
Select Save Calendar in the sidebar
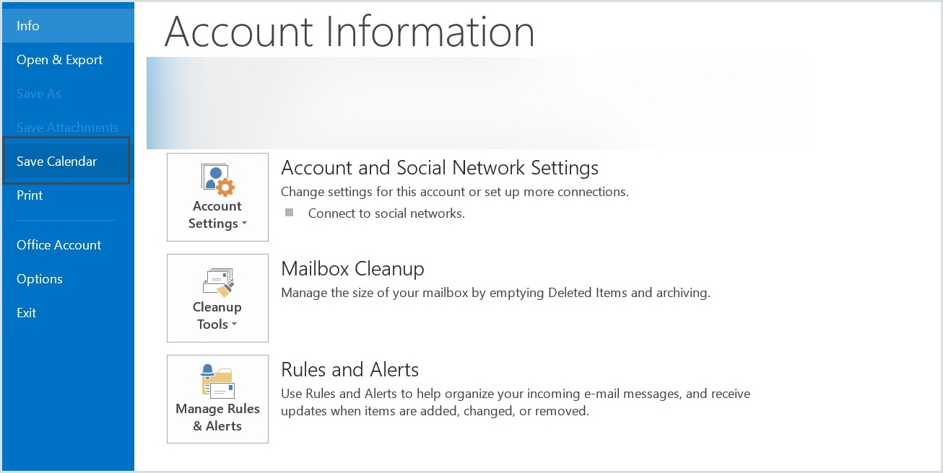(56, 161)
